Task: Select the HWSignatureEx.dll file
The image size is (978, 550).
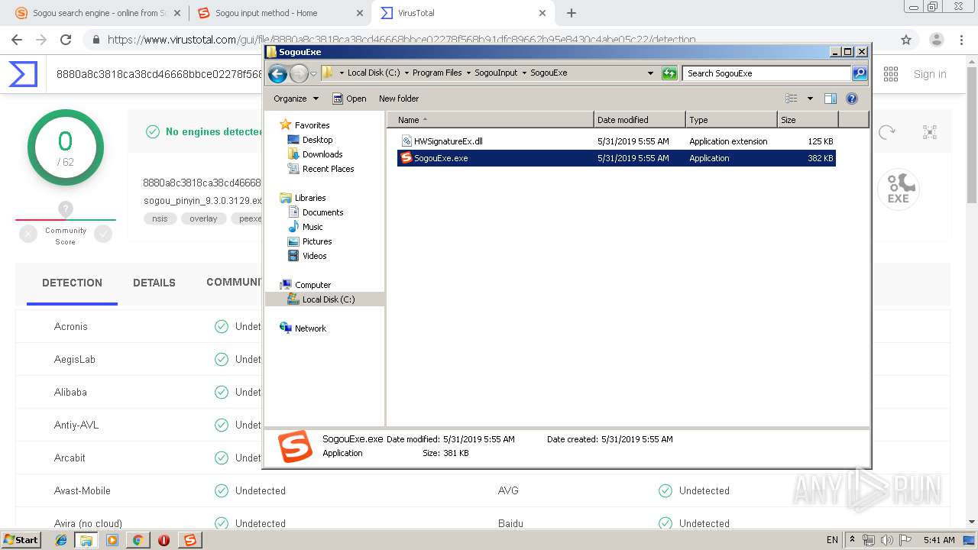Action: (617, 141)
